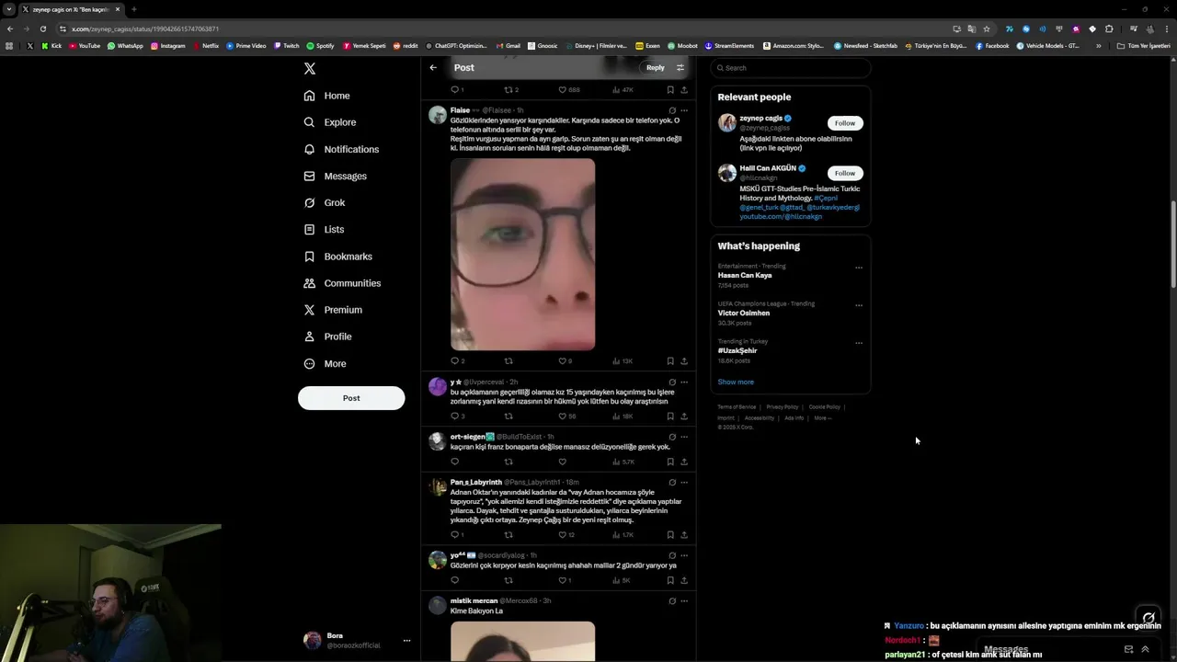1177x662 pixels.
Task: Open more options on Pan_s_Labyrinth's reply
Action: [x=684, y=482]
